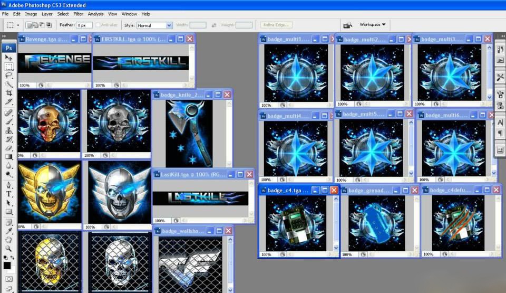Toggle Quick Mask mode
506x293 pixels.
click(9, 279)
